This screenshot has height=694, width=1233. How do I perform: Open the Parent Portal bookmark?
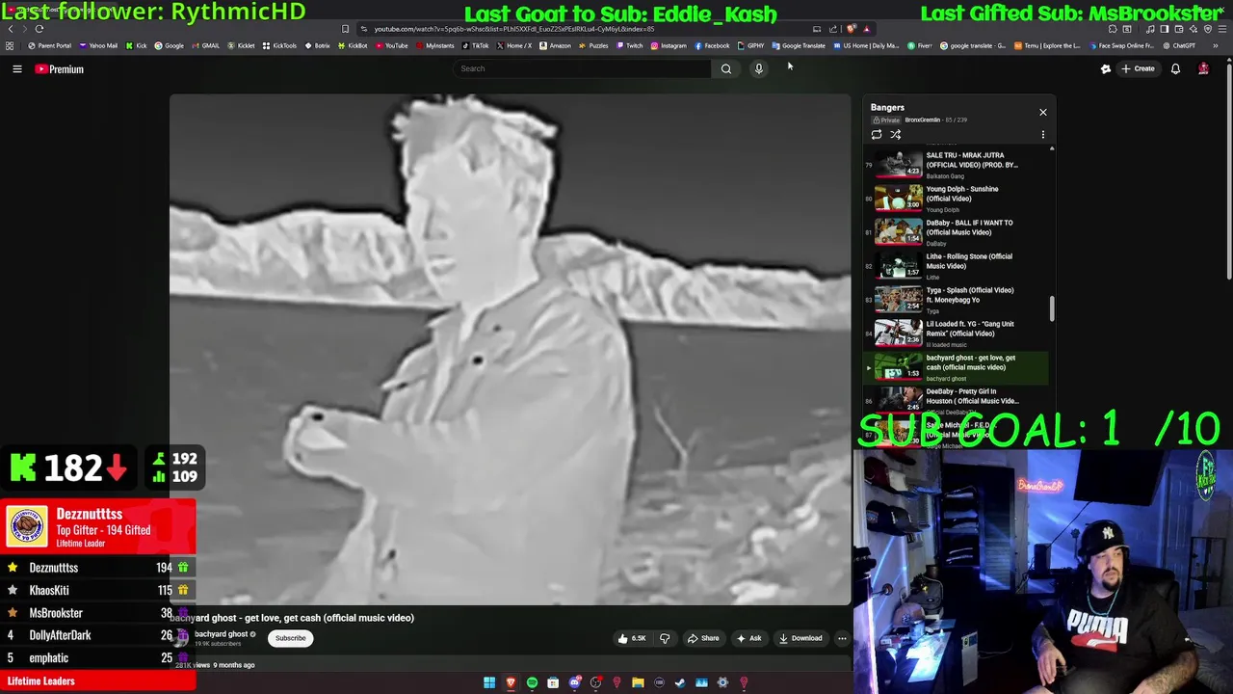(x=49, y=46)
